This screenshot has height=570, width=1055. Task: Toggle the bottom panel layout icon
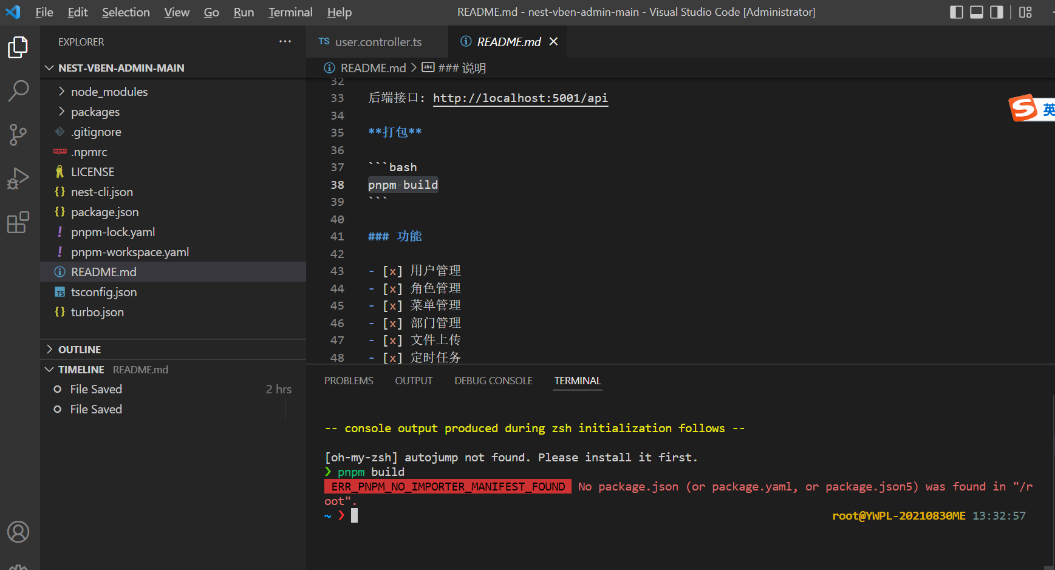pos(977,12)
